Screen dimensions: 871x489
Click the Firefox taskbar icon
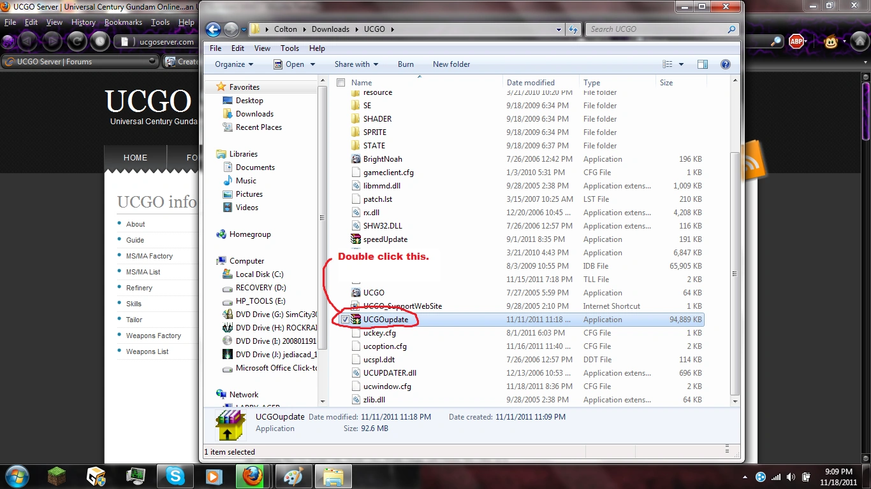pyautogui.click(x=253, y=476)
